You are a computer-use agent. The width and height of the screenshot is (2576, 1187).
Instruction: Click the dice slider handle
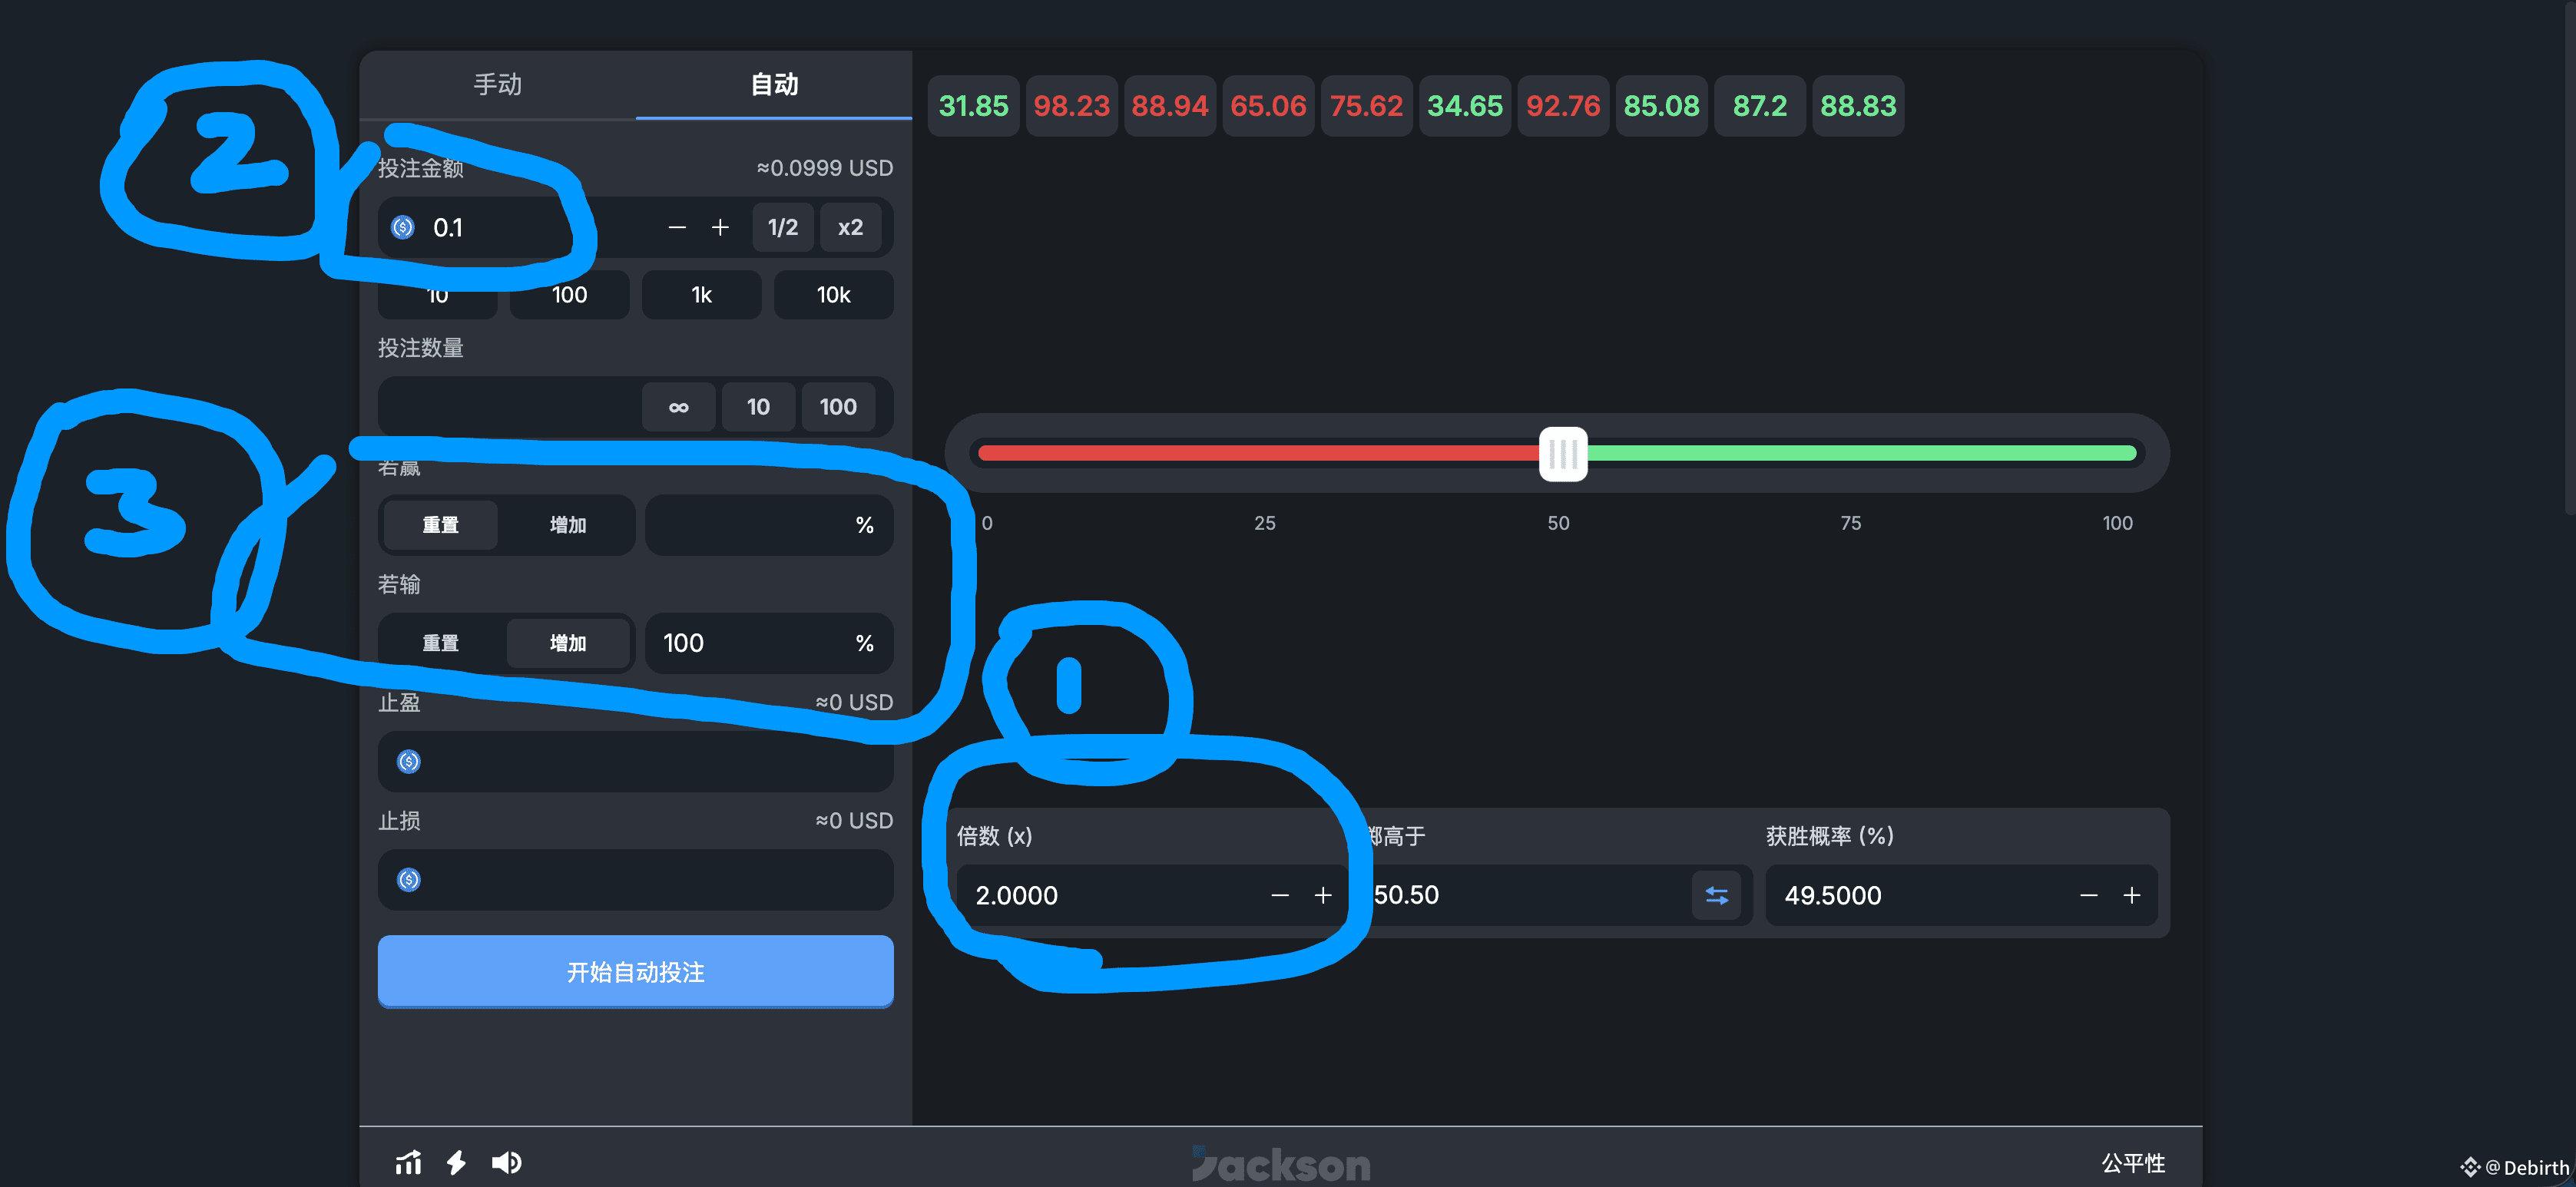pos(1563,454)
